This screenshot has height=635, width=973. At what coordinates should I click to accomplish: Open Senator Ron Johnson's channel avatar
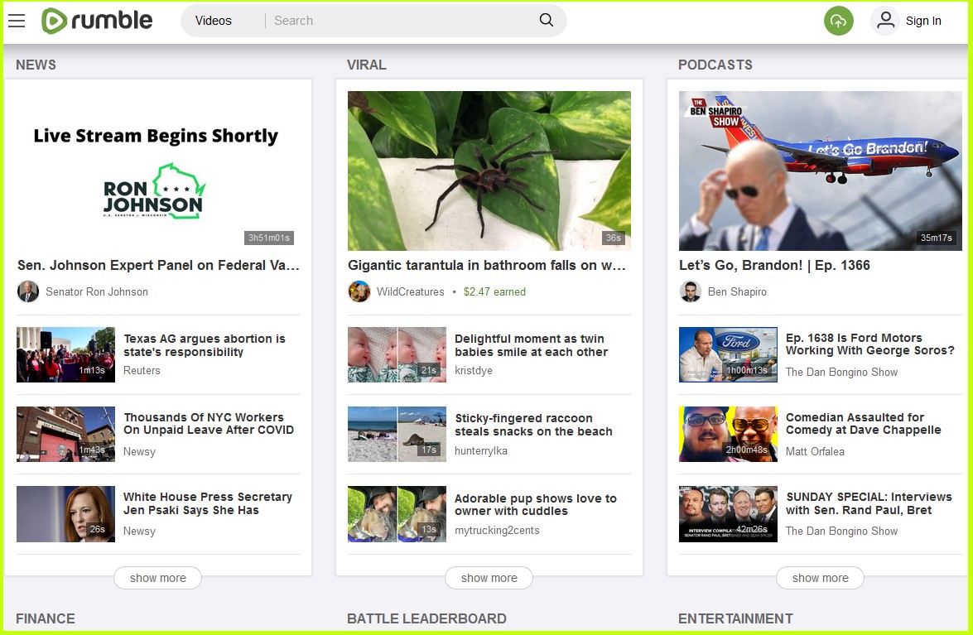(28, 291)
